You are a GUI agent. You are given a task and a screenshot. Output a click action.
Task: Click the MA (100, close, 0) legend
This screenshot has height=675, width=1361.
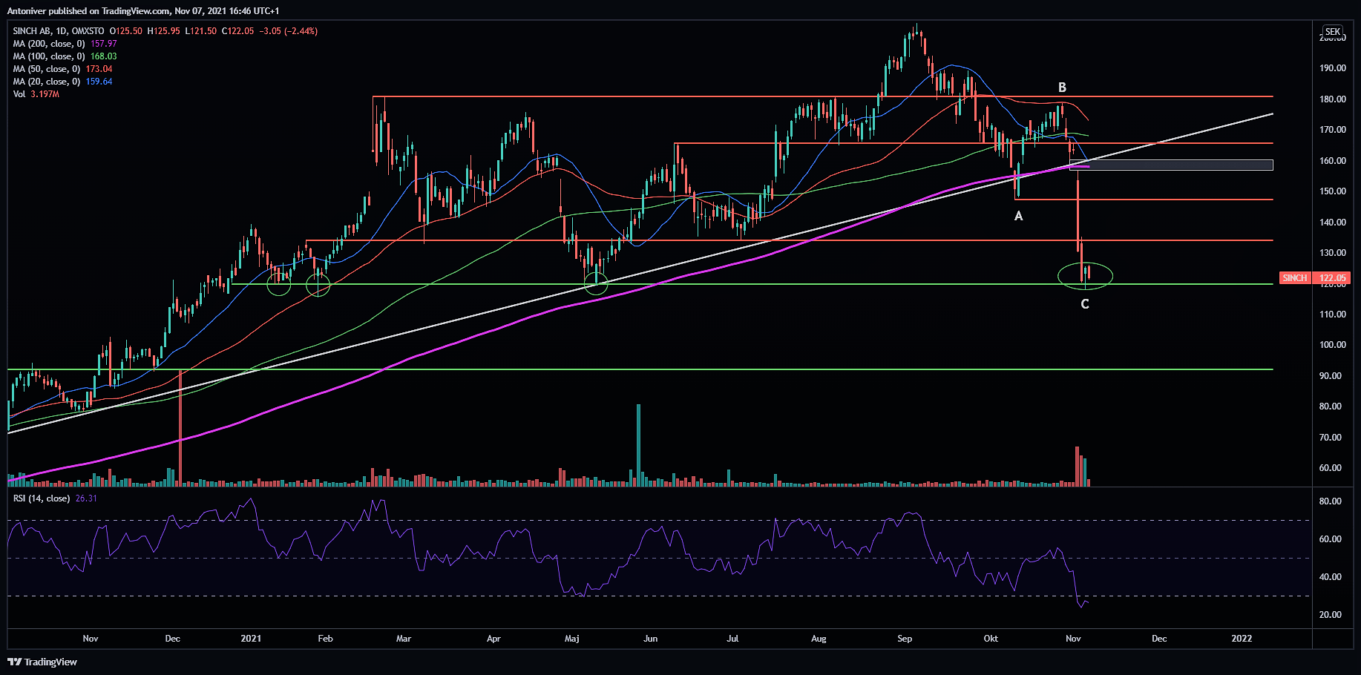(x=49, y=56)
